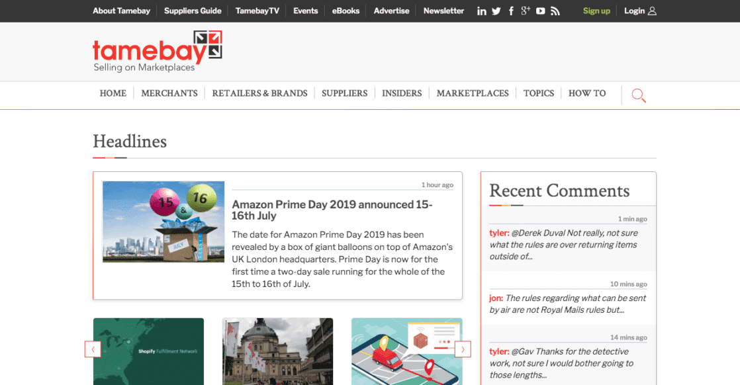Click the '14 mins ago' comment timestamp
This screenshot has height=385, width=740.
pos(629,337)
